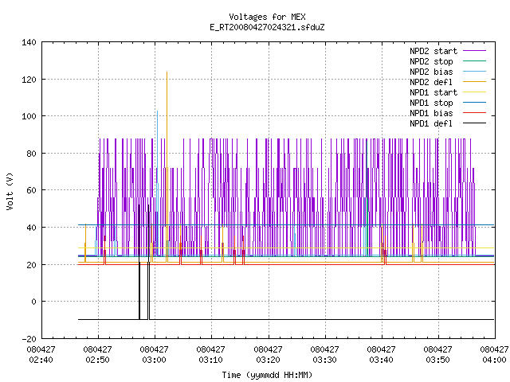Image resolution: width=510 pixels, height=382 pixels.
Task: Click the chart title 'Voltages for MEX'
Action: click(x=267, y=17)
